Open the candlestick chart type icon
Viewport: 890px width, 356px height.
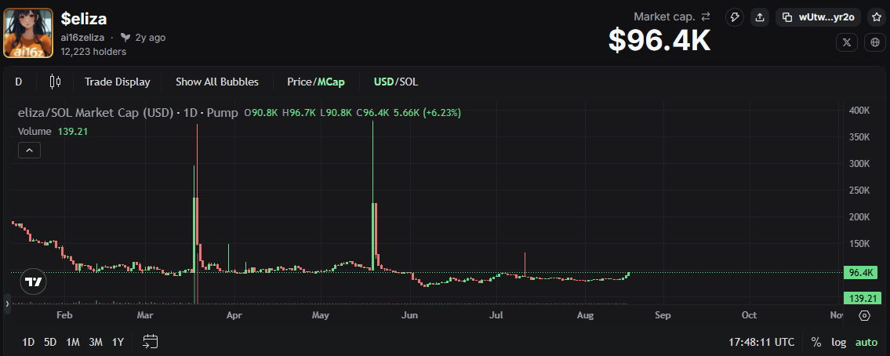pyautogui.click(x=55, y=82)
